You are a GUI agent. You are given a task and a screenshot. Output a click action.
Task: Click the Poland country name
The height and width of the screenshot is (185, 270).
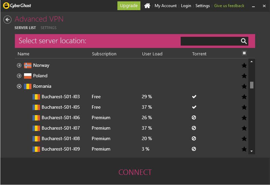pyautogui.click(x=40, y=76)
